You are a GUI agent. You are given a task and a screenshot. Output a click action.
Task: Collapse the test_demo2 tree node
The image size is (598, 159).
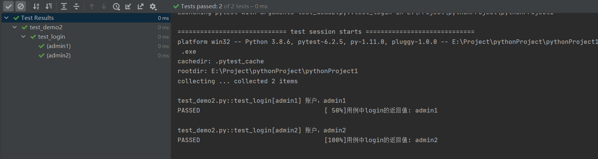15,27
